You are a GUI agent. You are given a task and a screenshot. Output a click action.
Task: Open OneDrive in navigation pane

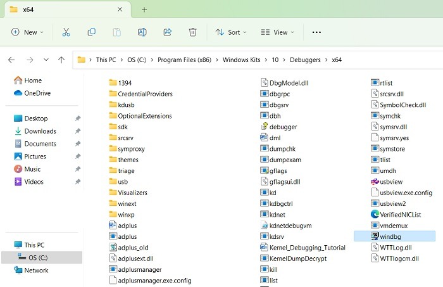32,93
